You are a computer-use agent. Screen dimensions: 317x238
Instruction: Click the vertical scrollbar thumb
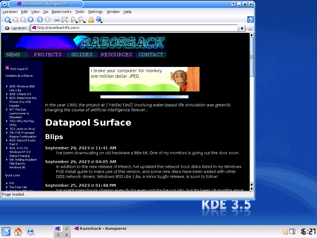(252, 57)
